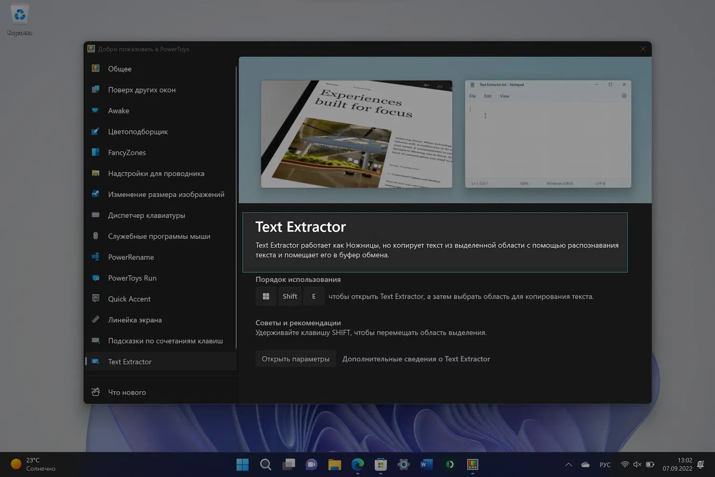Select the Text Extractor item in sidebar
The width and height of the screenshot is (715, 477).
pos(161,362)
